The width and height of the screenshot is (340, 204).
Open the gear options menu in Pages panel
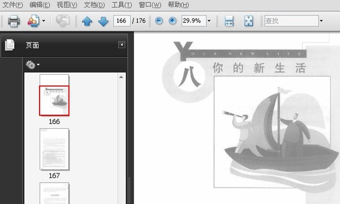(32, 64)
